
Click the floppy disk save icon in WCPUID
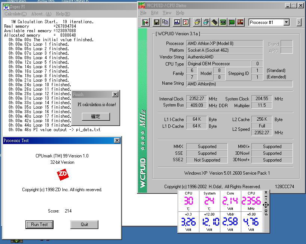tap(156, 22)
